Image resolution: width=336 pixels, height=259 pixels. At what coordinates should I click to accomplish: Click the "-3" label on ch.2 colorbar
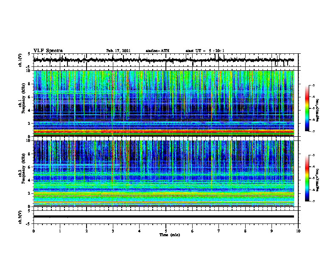tap(313, 155)
